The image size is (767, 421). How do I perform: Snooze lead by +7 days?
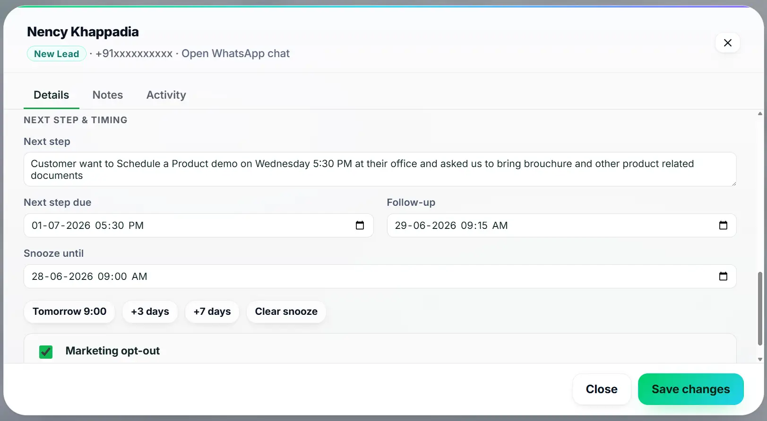point(212,312)
